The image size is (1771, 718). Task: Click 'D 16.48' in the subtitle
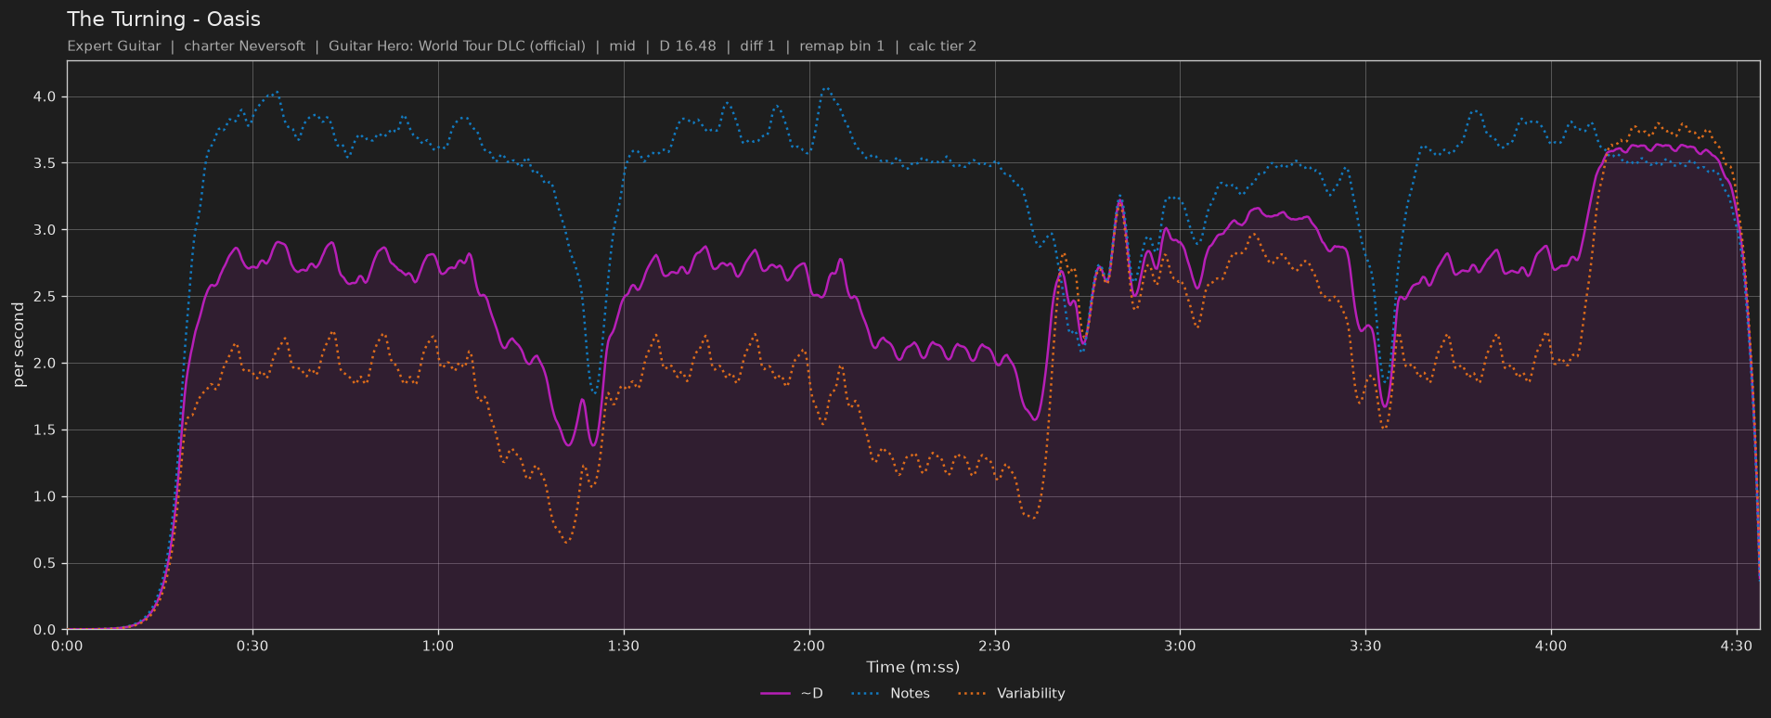[x=688, y=46]
